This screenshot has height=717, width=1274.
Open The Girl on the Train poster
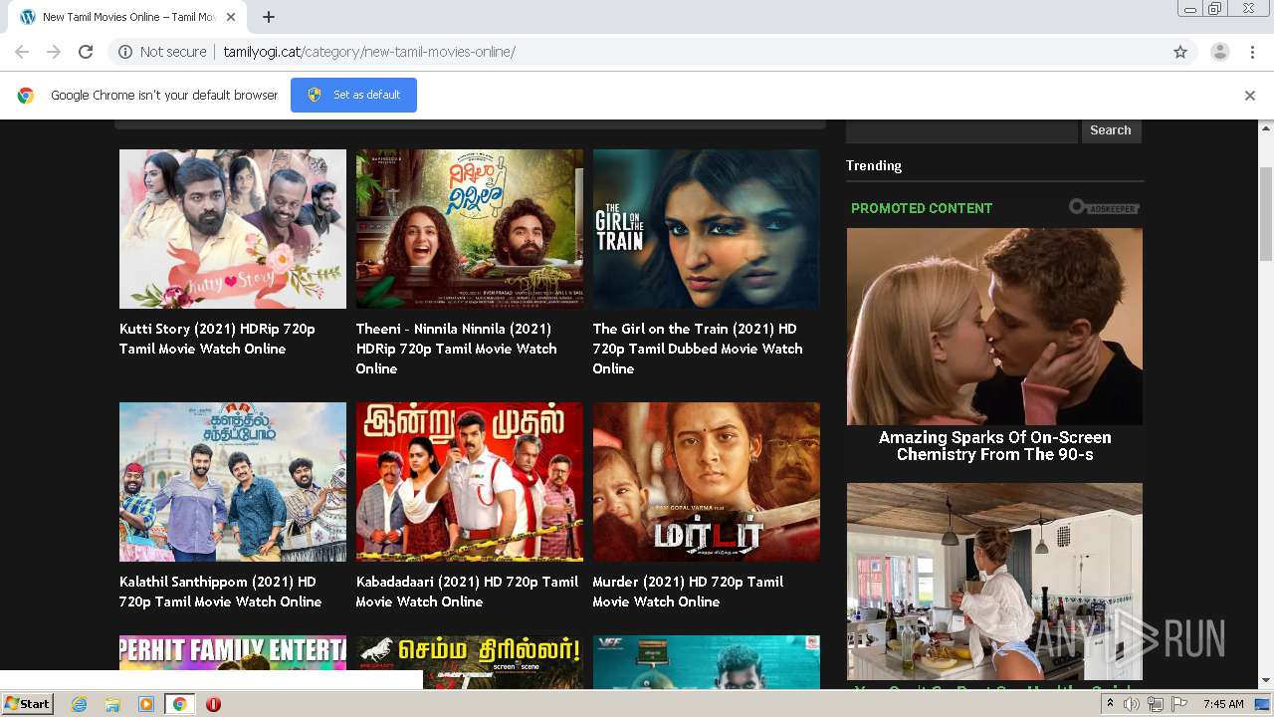pyautogui.click(x=707, y=229)
